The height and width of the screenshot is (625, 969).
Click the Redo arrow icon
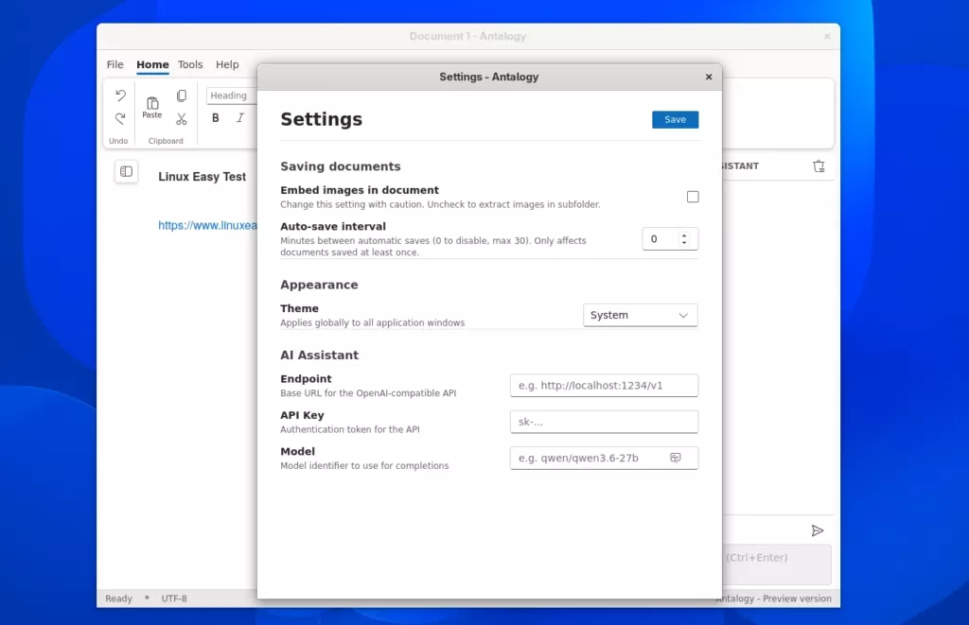point(120,118)
